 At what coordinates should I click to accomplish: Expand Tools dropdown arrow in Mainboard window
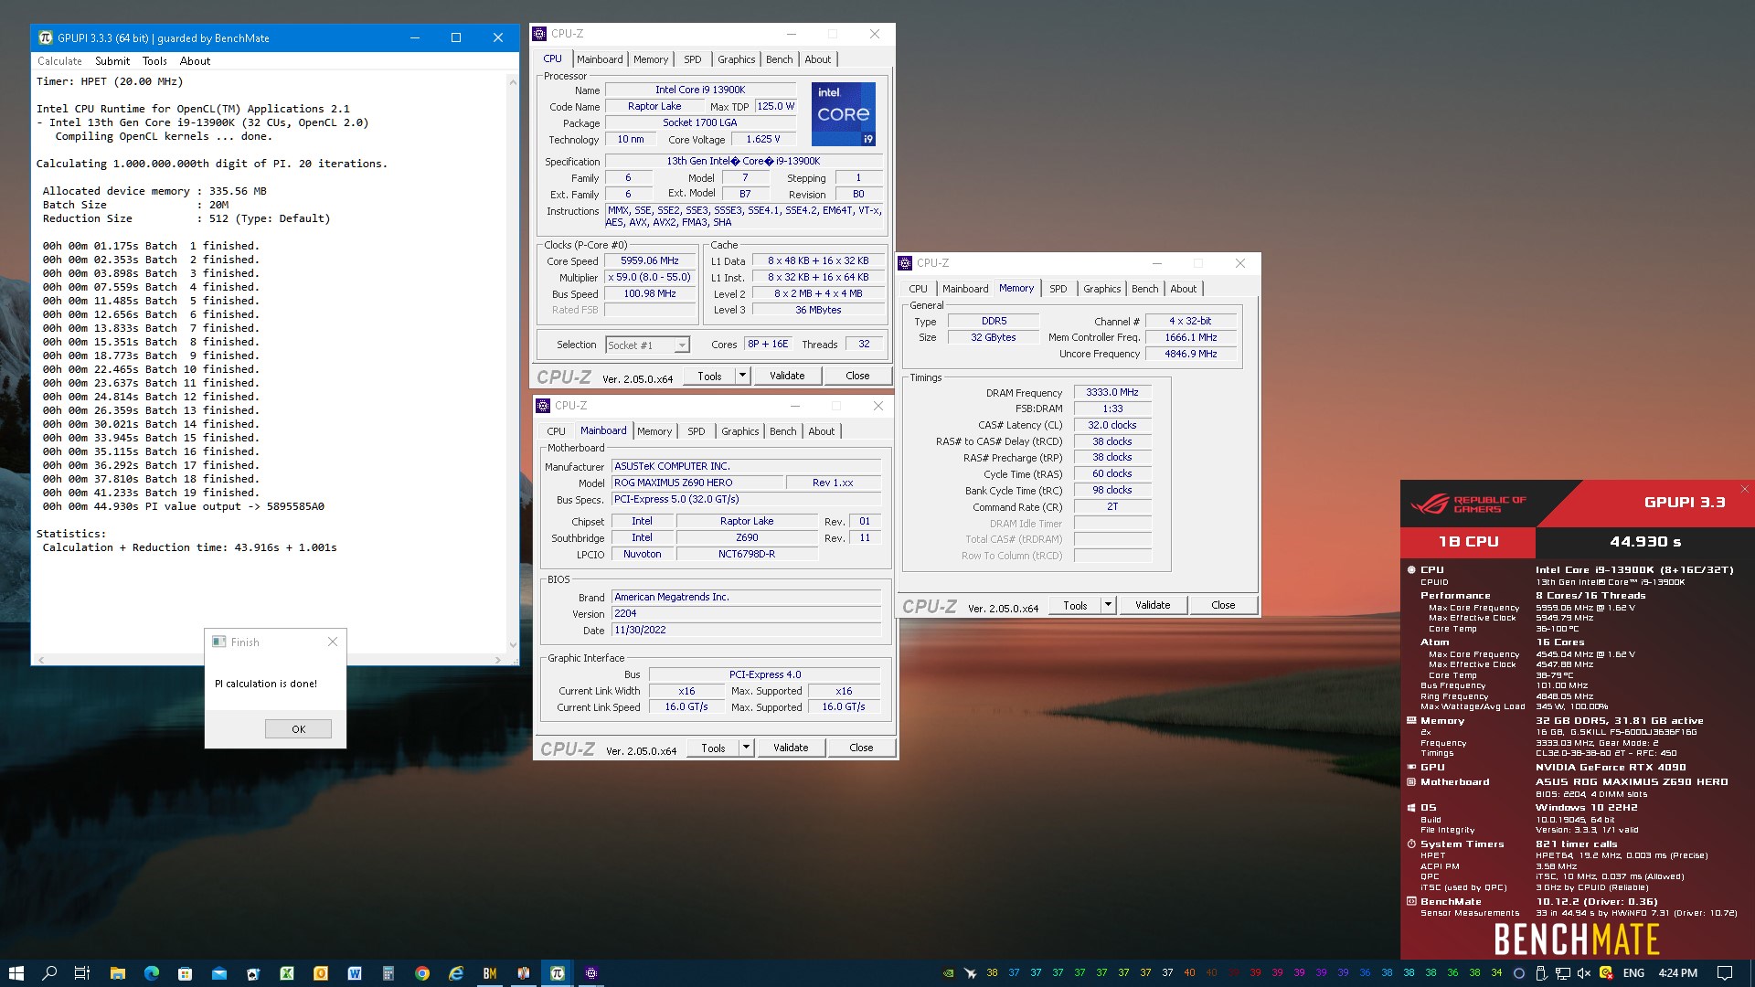(746, 748)
